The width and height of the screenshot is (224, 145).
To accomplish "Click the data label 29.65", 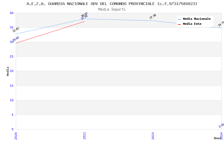I will pyautogui.click(x=16, y=39).
